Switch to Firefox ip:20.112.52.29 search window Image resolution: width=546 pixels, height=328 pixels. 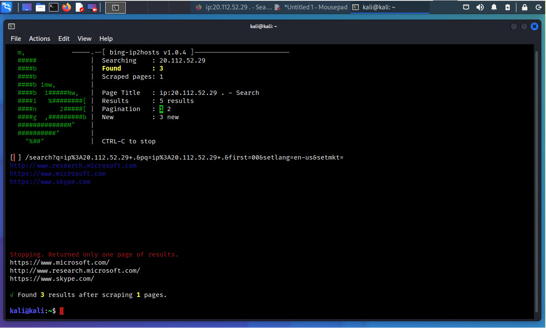(234, 7)
